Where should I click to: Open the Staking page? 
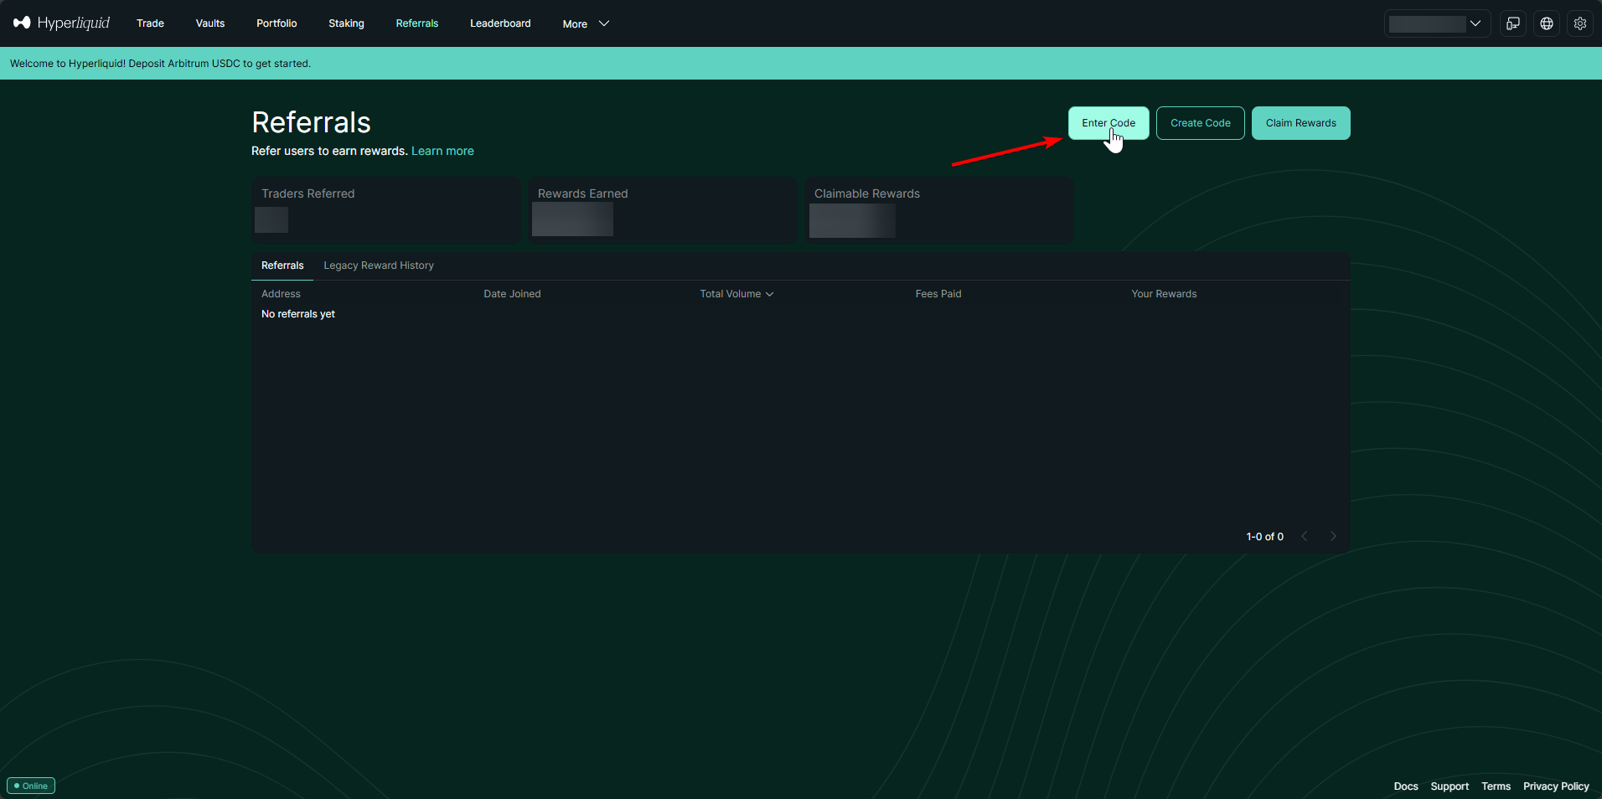[346, 23]
